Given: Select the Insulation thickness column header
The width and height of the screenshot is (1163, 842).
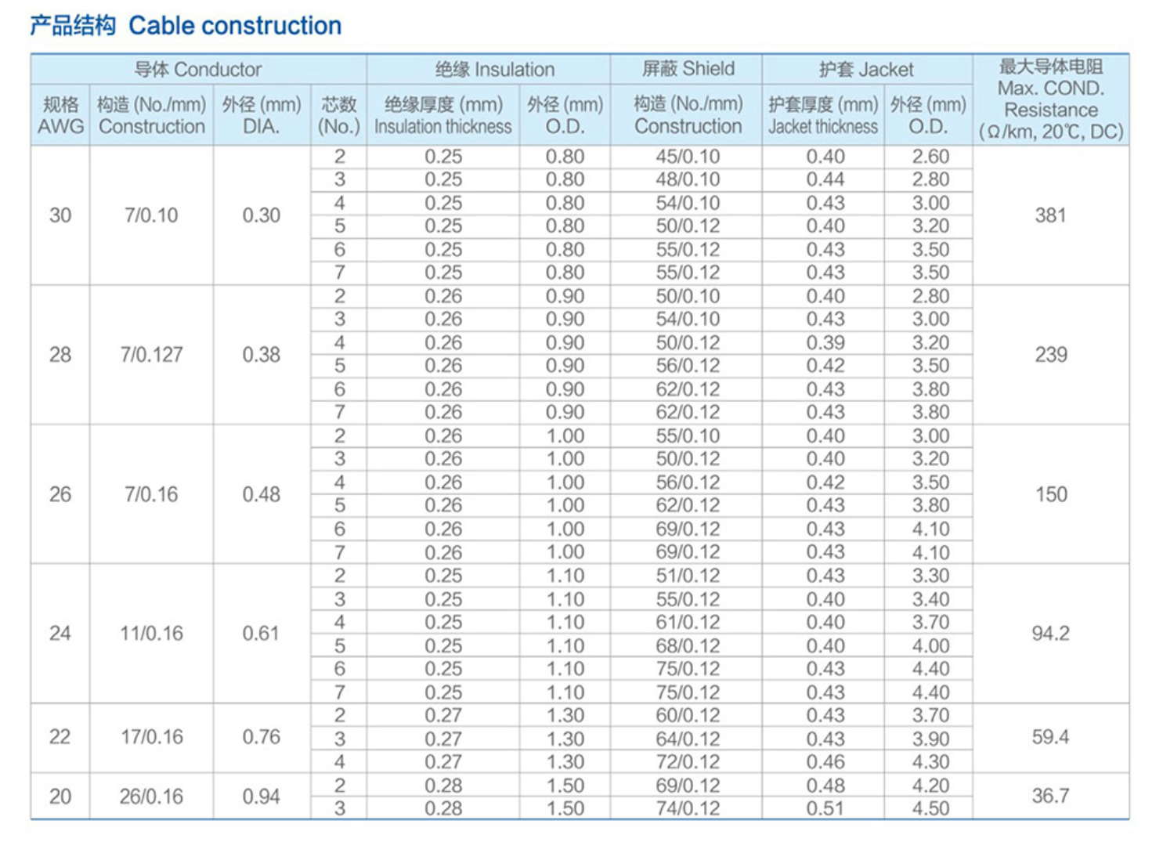Looking at the screenshot, I should click(x=442, y=115).
